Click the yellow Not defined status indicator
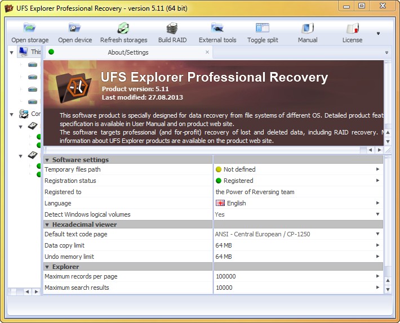400x323 pixels. (219, 169)
